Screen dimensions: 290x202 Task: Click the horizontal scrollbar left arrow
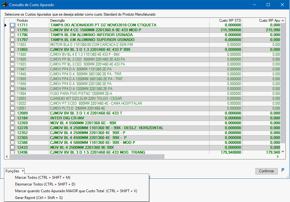tap(7, 156)
